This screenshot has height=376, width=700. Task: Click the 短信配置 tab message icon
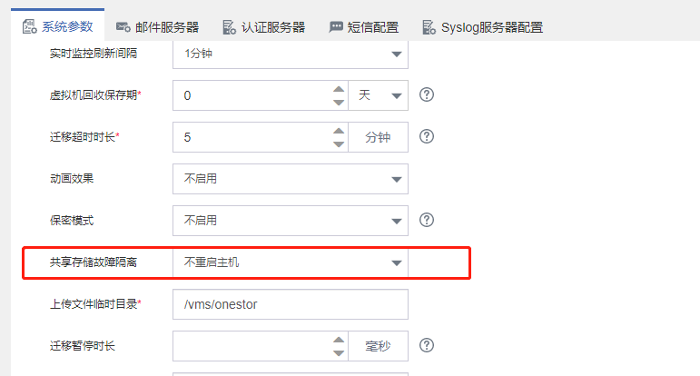pos(336,27)
